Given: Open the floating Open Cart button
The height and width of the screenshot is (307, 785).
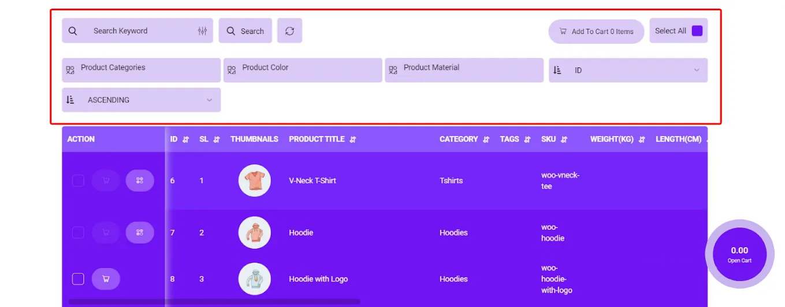Looking at the screenshot, I should 739,254.
